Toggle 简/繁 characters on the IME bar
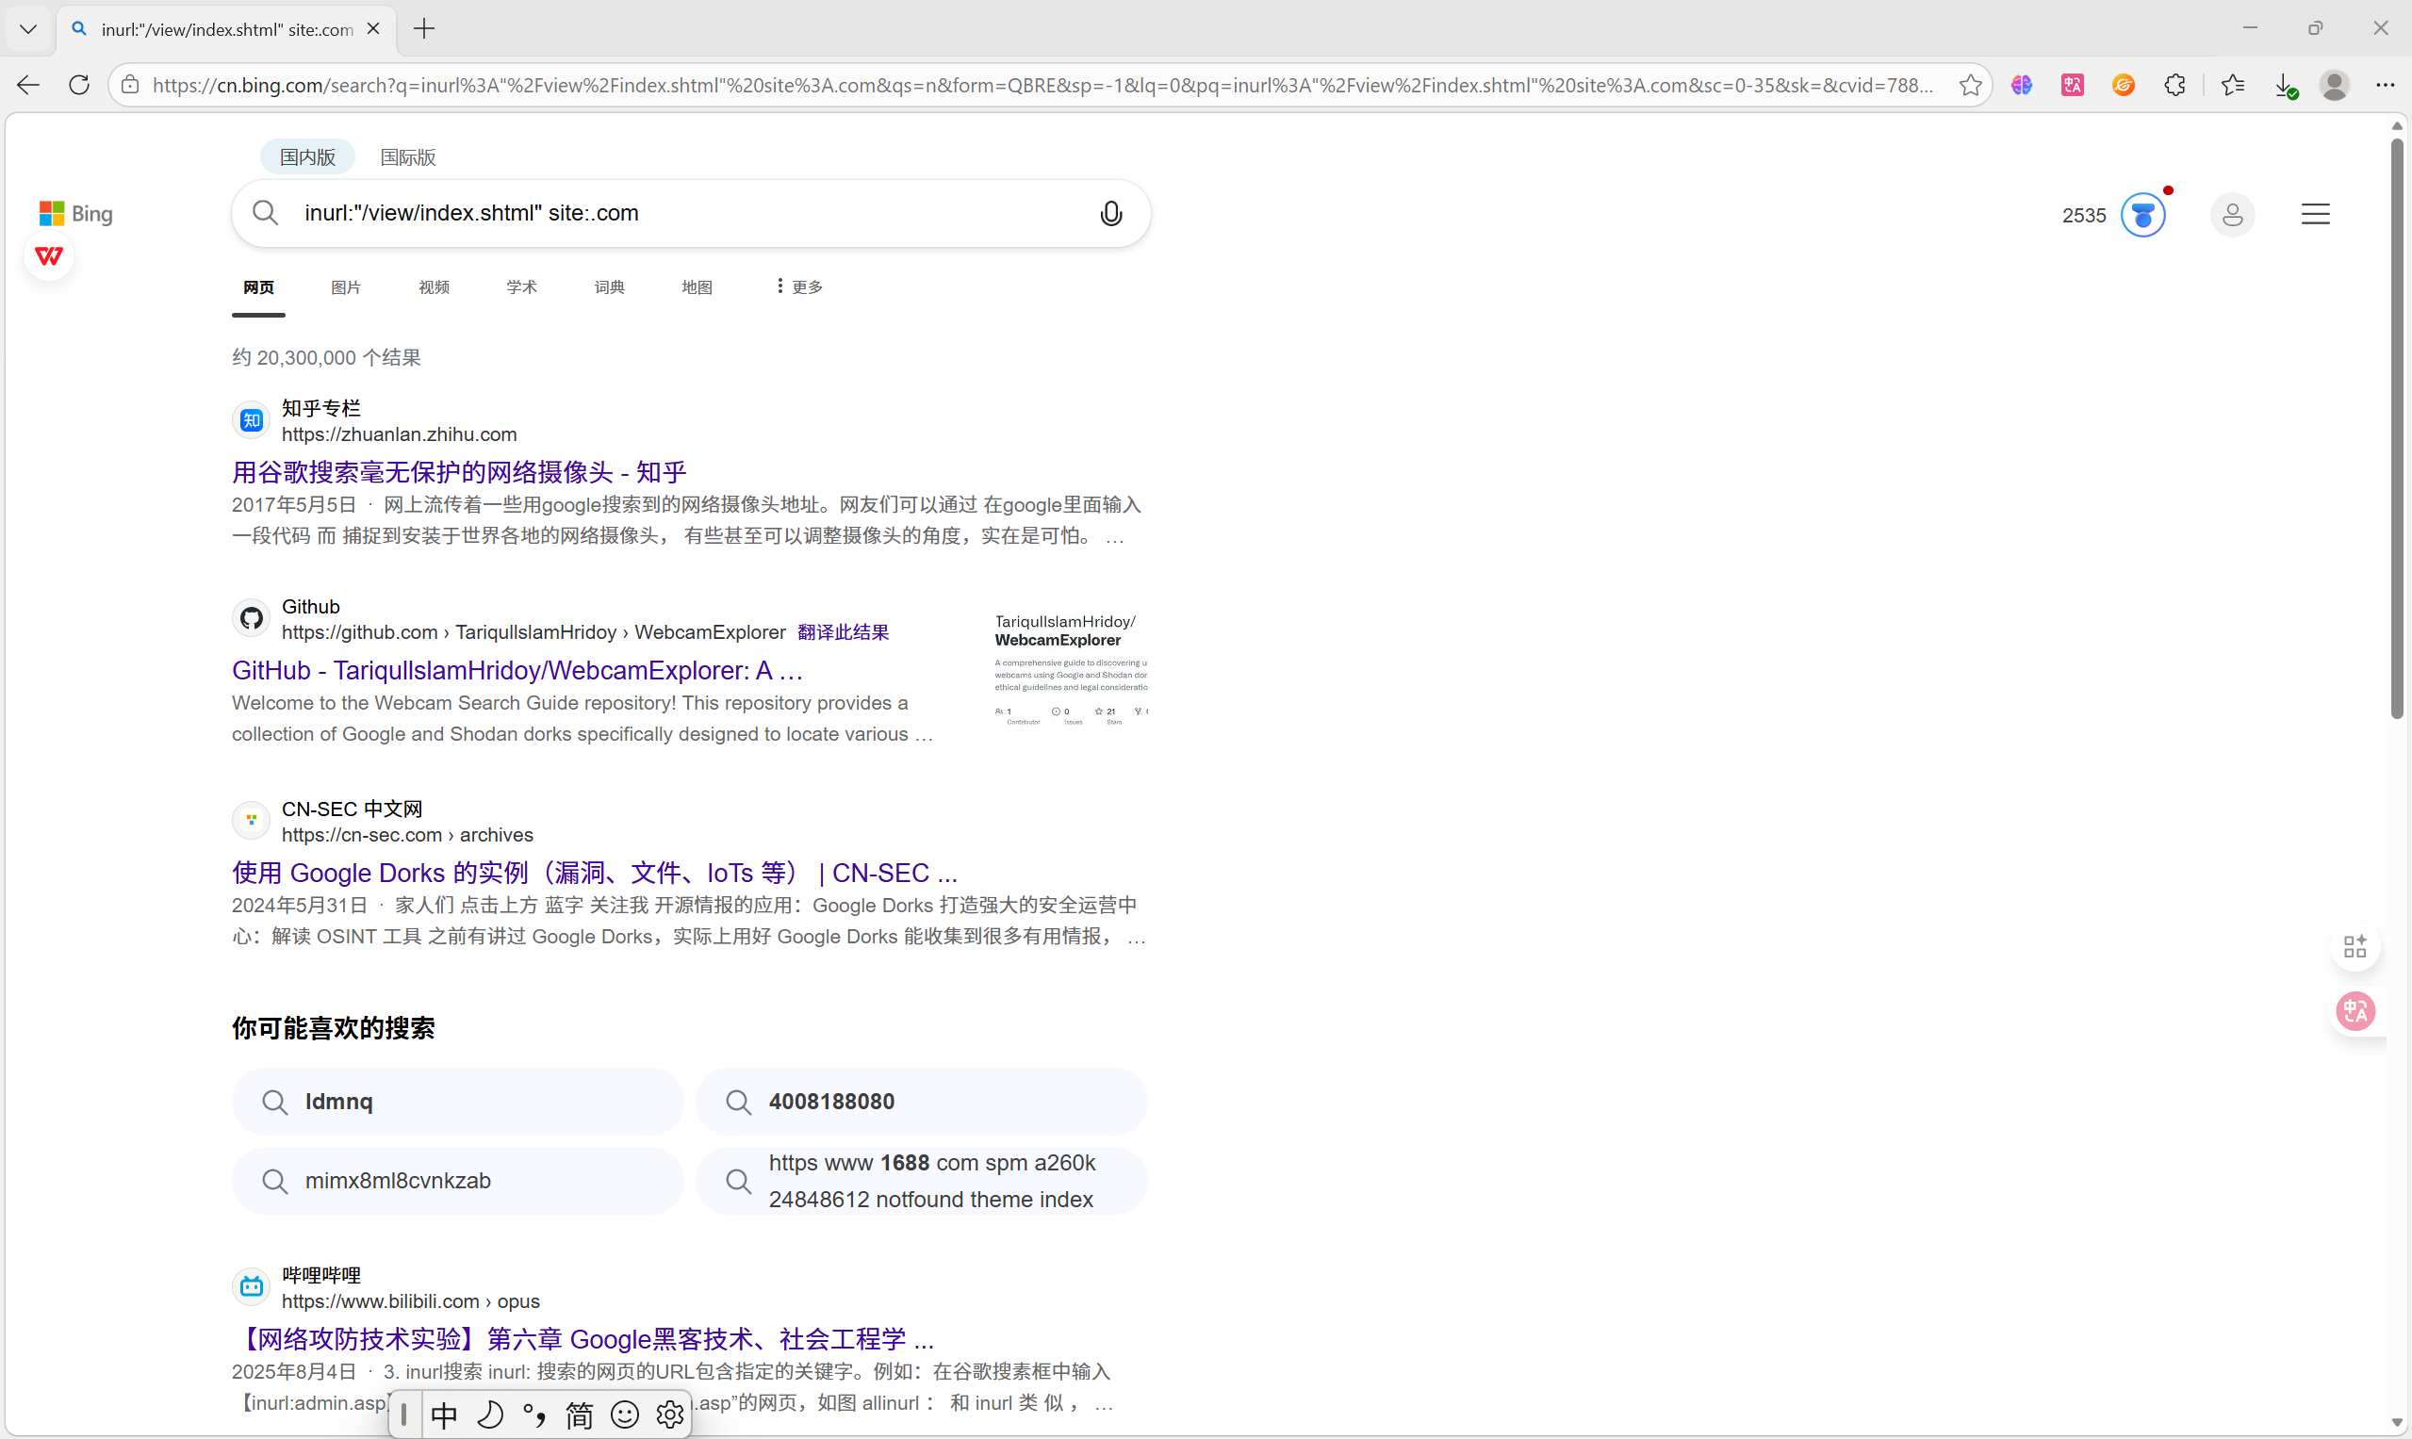The height and width of the screenshot is (1439, 2412). (579, 1414)
